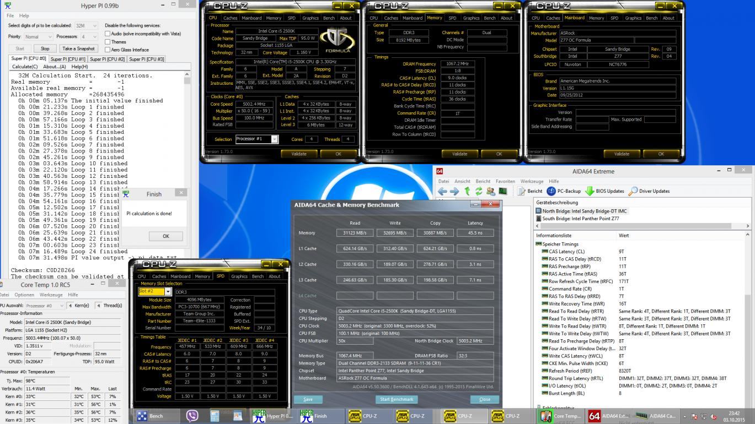This screenshot has height=424, width=755.
Task: Open BIOS Updates in AIDA64 toolbar
Action: point(604,191)
